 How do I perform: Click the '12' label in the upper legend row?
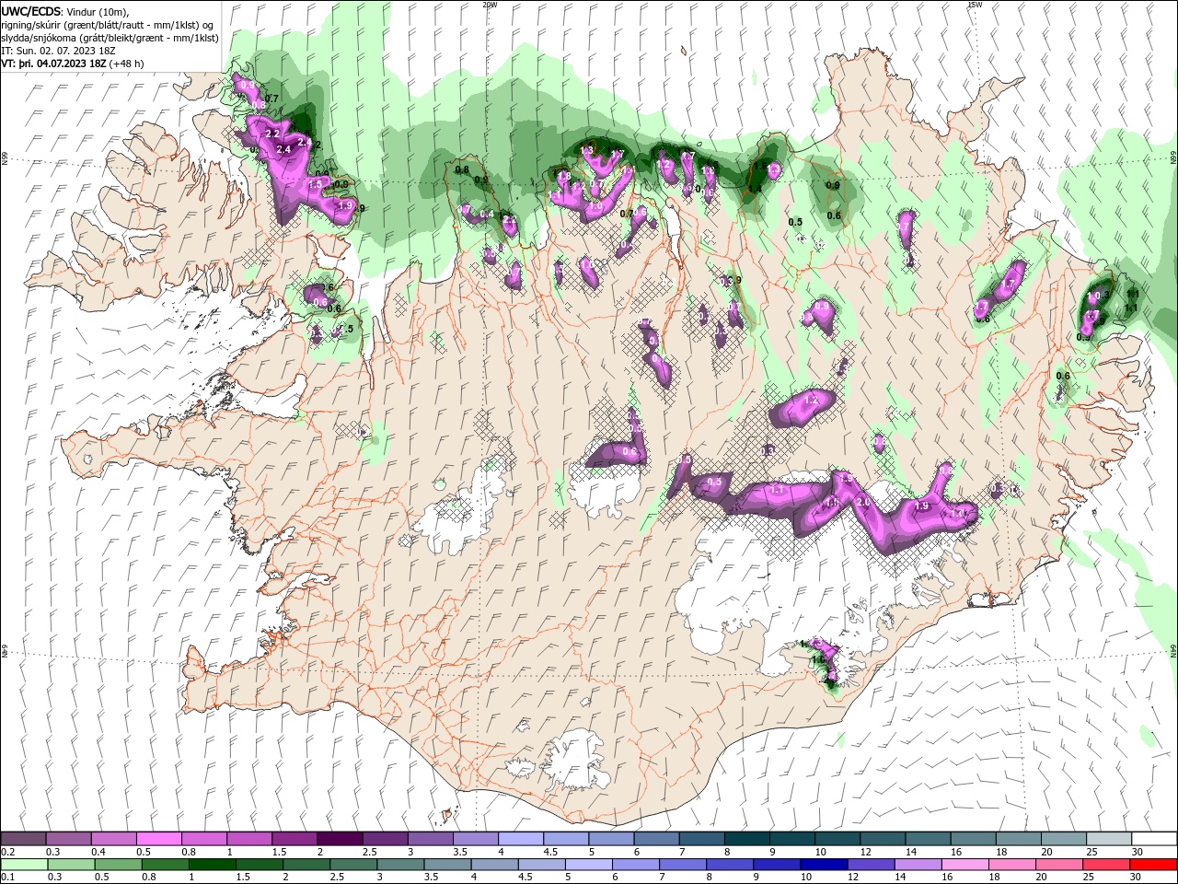tap(866, 852)
